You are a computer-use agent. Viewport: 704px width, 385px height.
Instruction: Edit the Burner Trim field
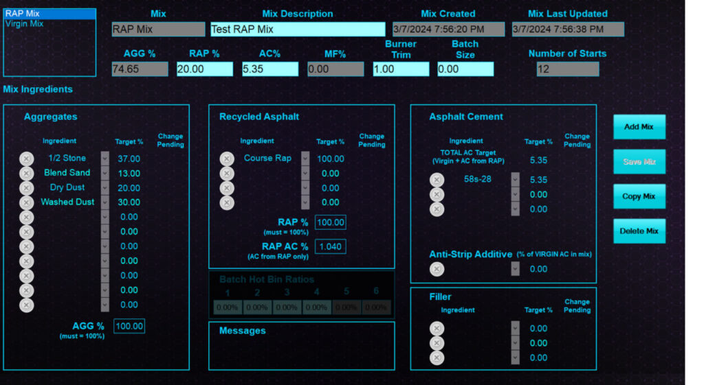401,69
